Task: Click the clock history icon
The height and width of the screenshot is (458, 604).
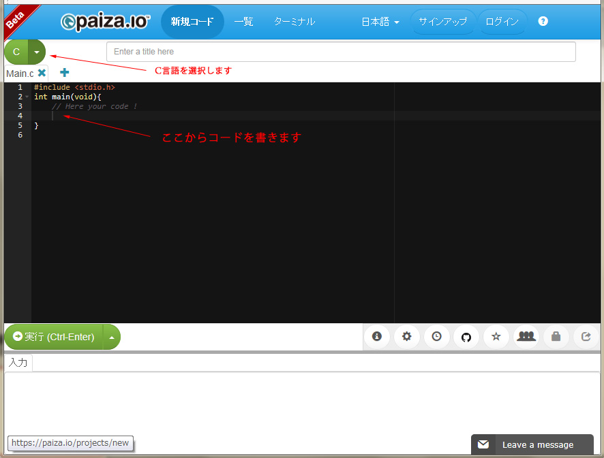Action: (x=436, y=336)
